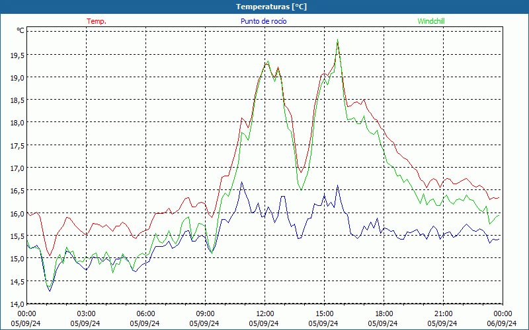Click the °C unit label on axis

click(x=20, y=30)
